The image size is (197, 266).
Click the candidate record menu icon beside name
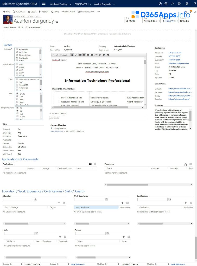coord(57,22)
